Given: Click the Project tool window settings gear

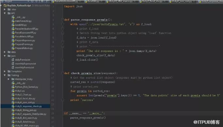Looking at the screenshot, I should point(42,1).
